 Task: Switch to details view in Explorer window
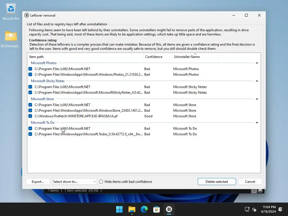[x=254, y=191]
